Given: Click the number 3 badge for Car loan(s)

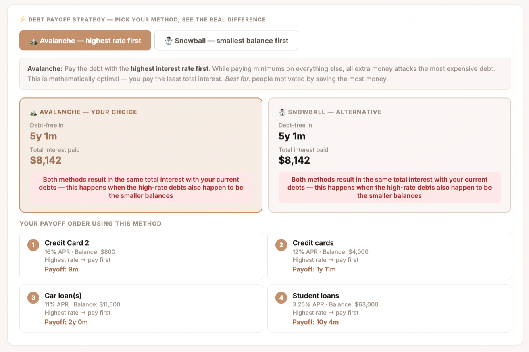Looking at the screenshot, I should tap(33, 298).
